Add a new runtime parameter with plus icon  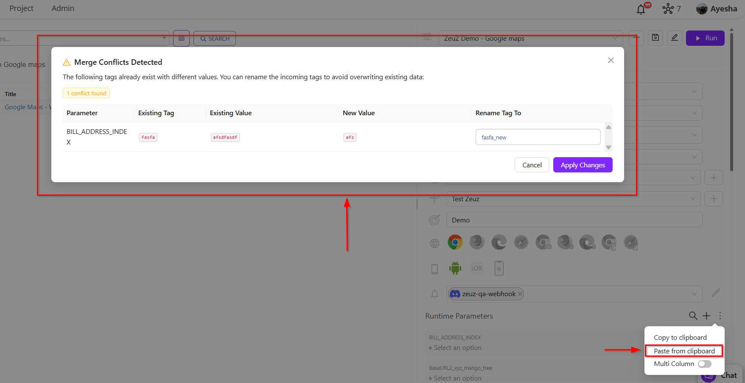706,316
